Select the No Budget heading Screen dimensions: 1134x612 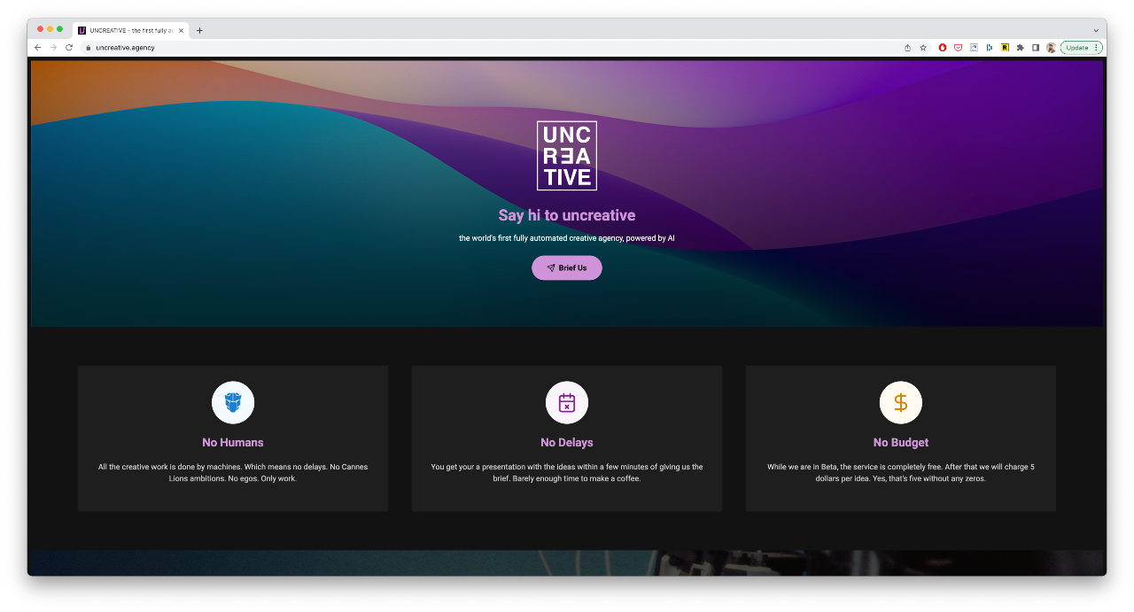(x=901, y=442)
